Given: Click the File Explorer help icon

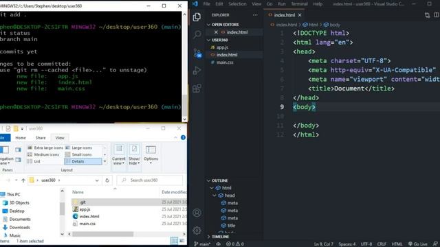Looking at the screenshot, I should [x=184, y=137].
